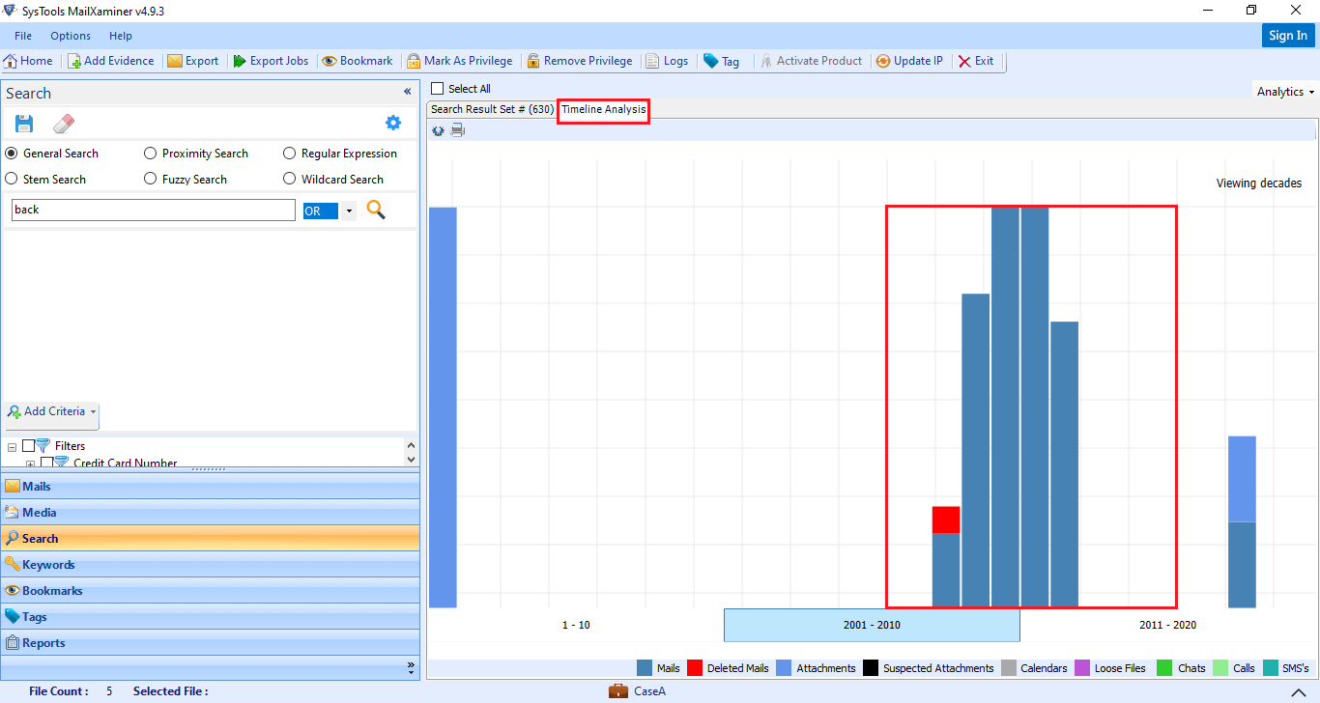Click the Attachments legend swatch
1320x703 pixels.
(x=785, y=668)
